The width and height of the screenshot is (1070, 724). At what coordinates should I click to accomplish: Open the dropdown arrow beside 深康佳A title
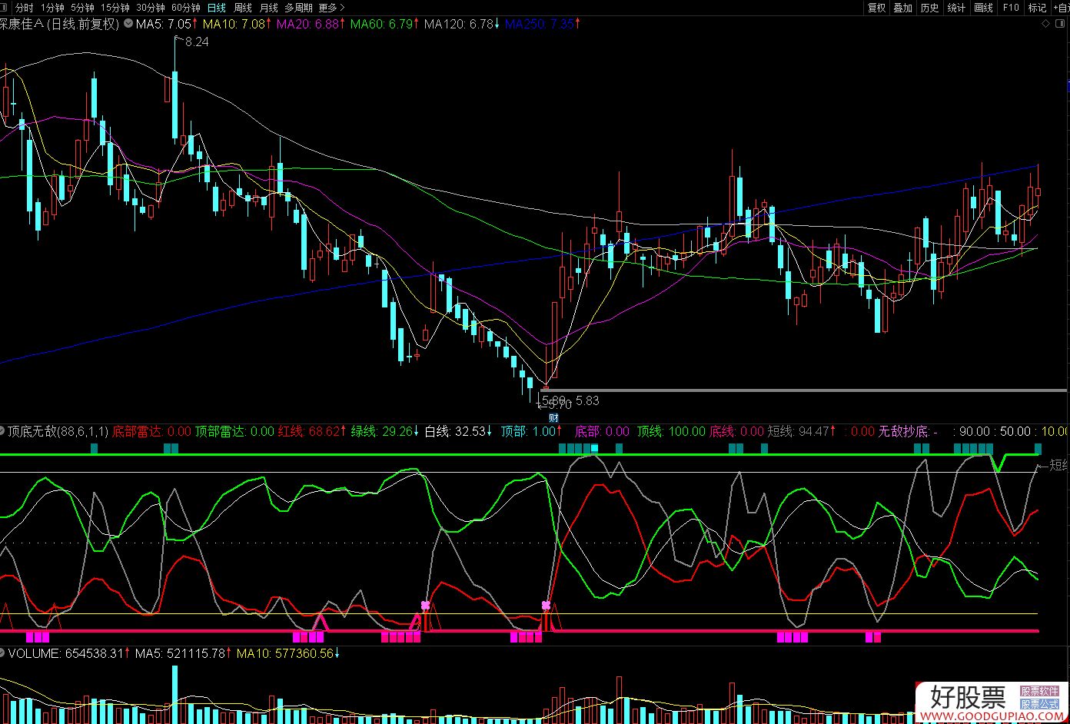pyautogui.click(x=127, y=24)
